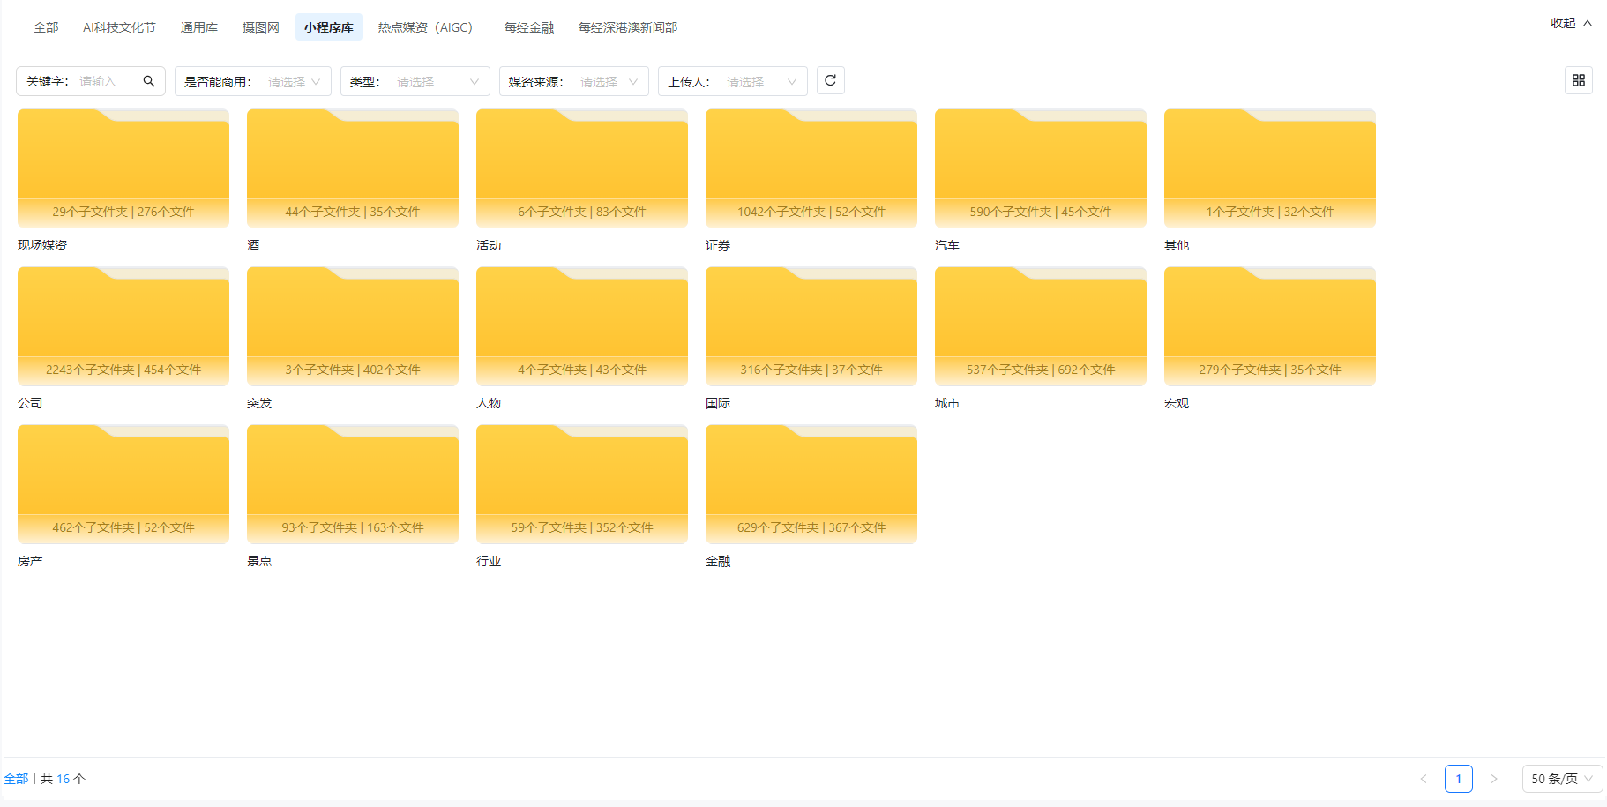The width and height of the screenshot is (1607, 807).
Task: Click the 全部 link at bottom left
Action: pos(16,779)
